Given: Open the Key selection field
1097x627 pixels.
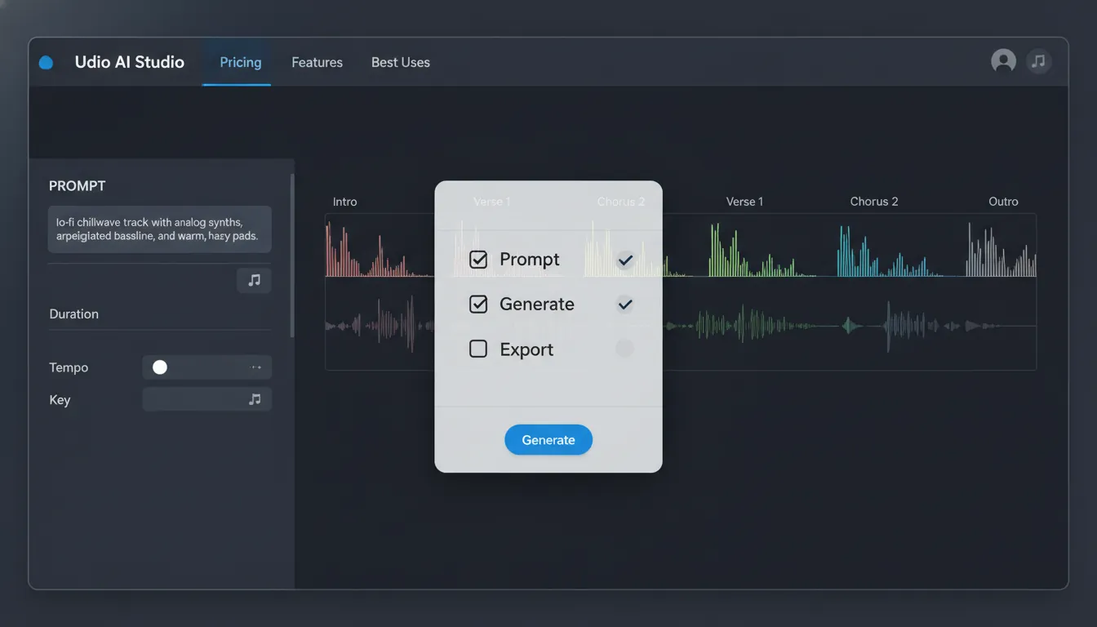Looking at the screenshot, I should pyautogui.click(x=207, y=399).
